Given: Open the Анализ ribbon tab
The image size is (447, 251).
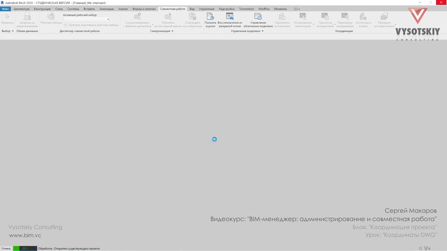Looking at the screenshot, I should coord(123,9).
